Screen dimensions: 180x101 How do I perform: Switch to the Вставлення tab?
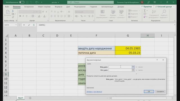pos(29,7)
